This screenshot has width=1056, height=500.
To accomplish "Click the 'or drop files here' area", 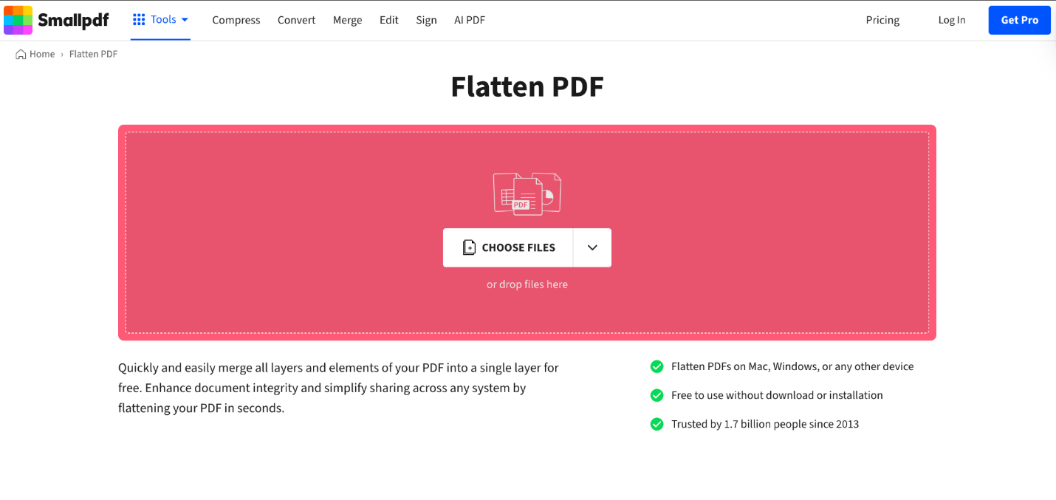I will coord(527,284).
